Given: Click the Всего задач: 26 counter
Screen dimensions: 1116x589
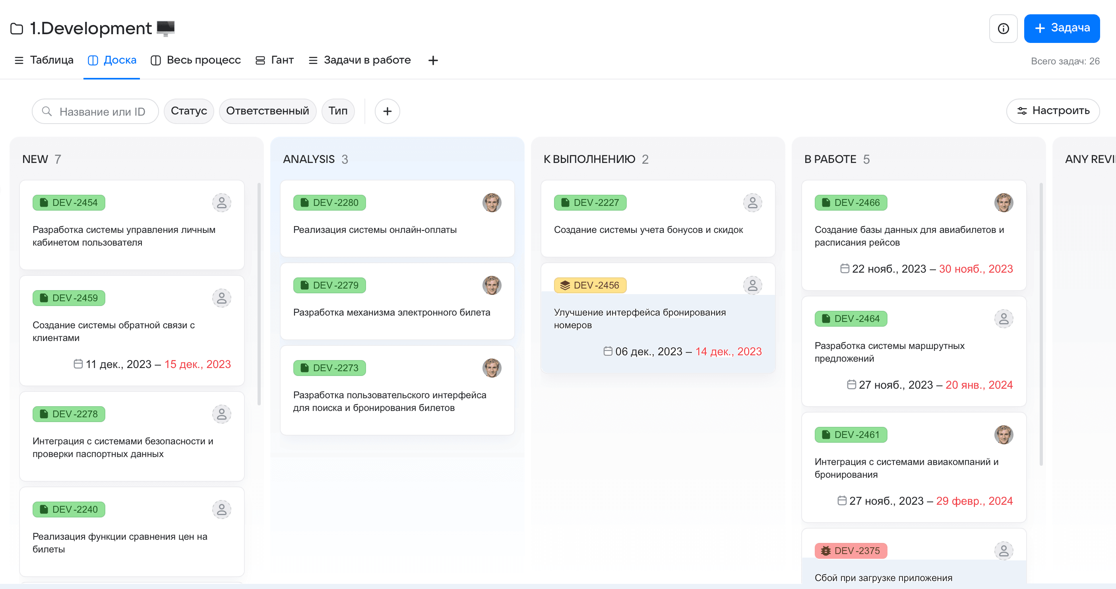Looking at the screenshot, I should tap(1065, 61).
